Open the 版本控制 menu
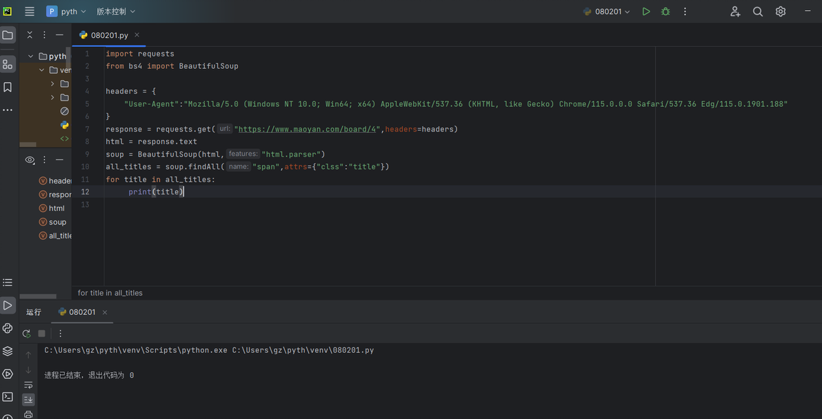The image size is (822, 419). (x=116, y=12)
